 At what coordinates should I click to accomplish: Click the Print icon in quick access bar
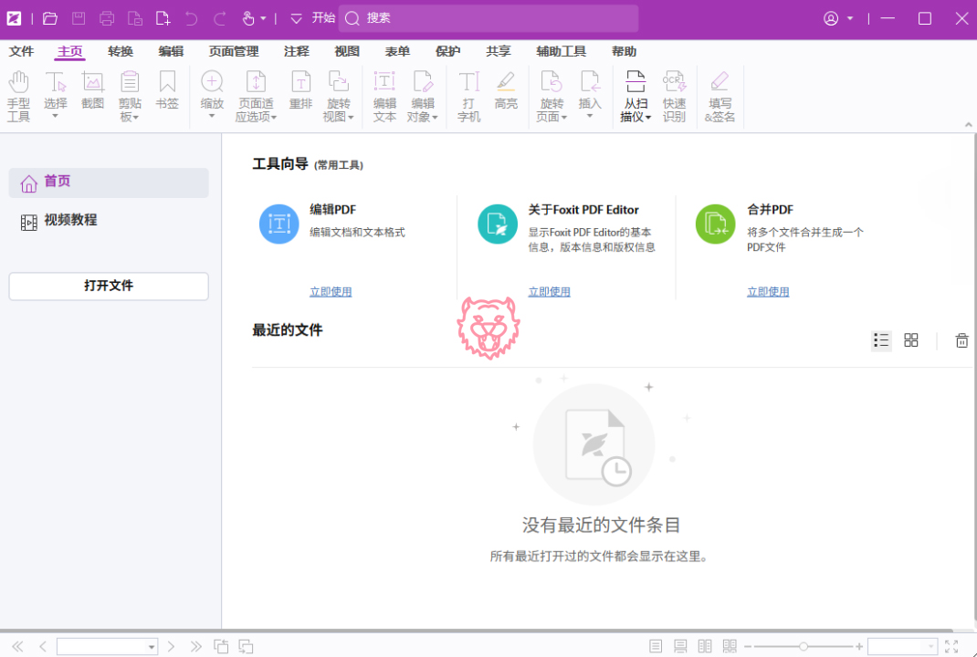[107, 18]
